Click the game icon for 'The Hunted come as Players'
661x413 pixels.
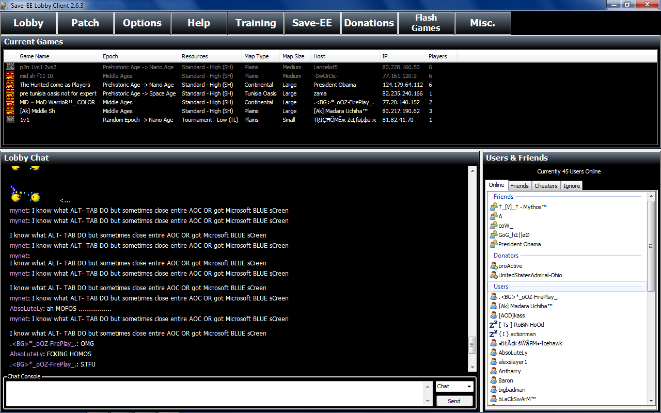point(10,85)
